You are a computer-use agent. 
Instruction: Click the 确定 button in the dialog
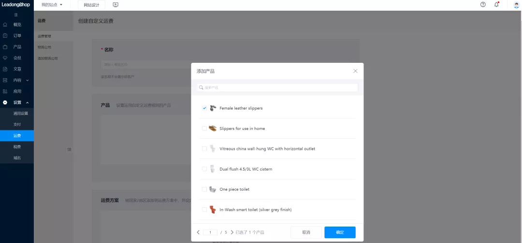pos(340,232)
